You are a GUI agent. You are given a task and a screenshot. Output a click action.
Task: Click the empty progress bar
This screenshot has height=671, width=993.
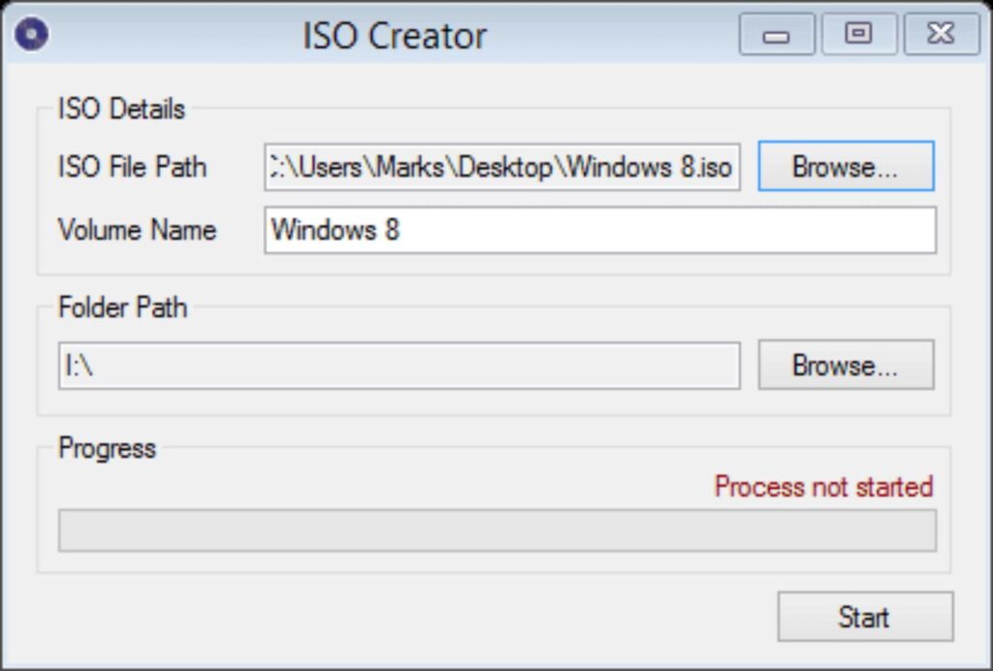(496, 529)
